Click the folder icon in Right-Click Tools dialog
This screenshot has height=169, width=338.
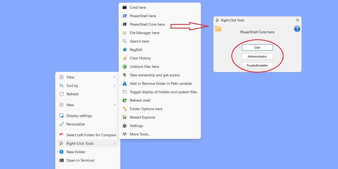coord(218,29)
